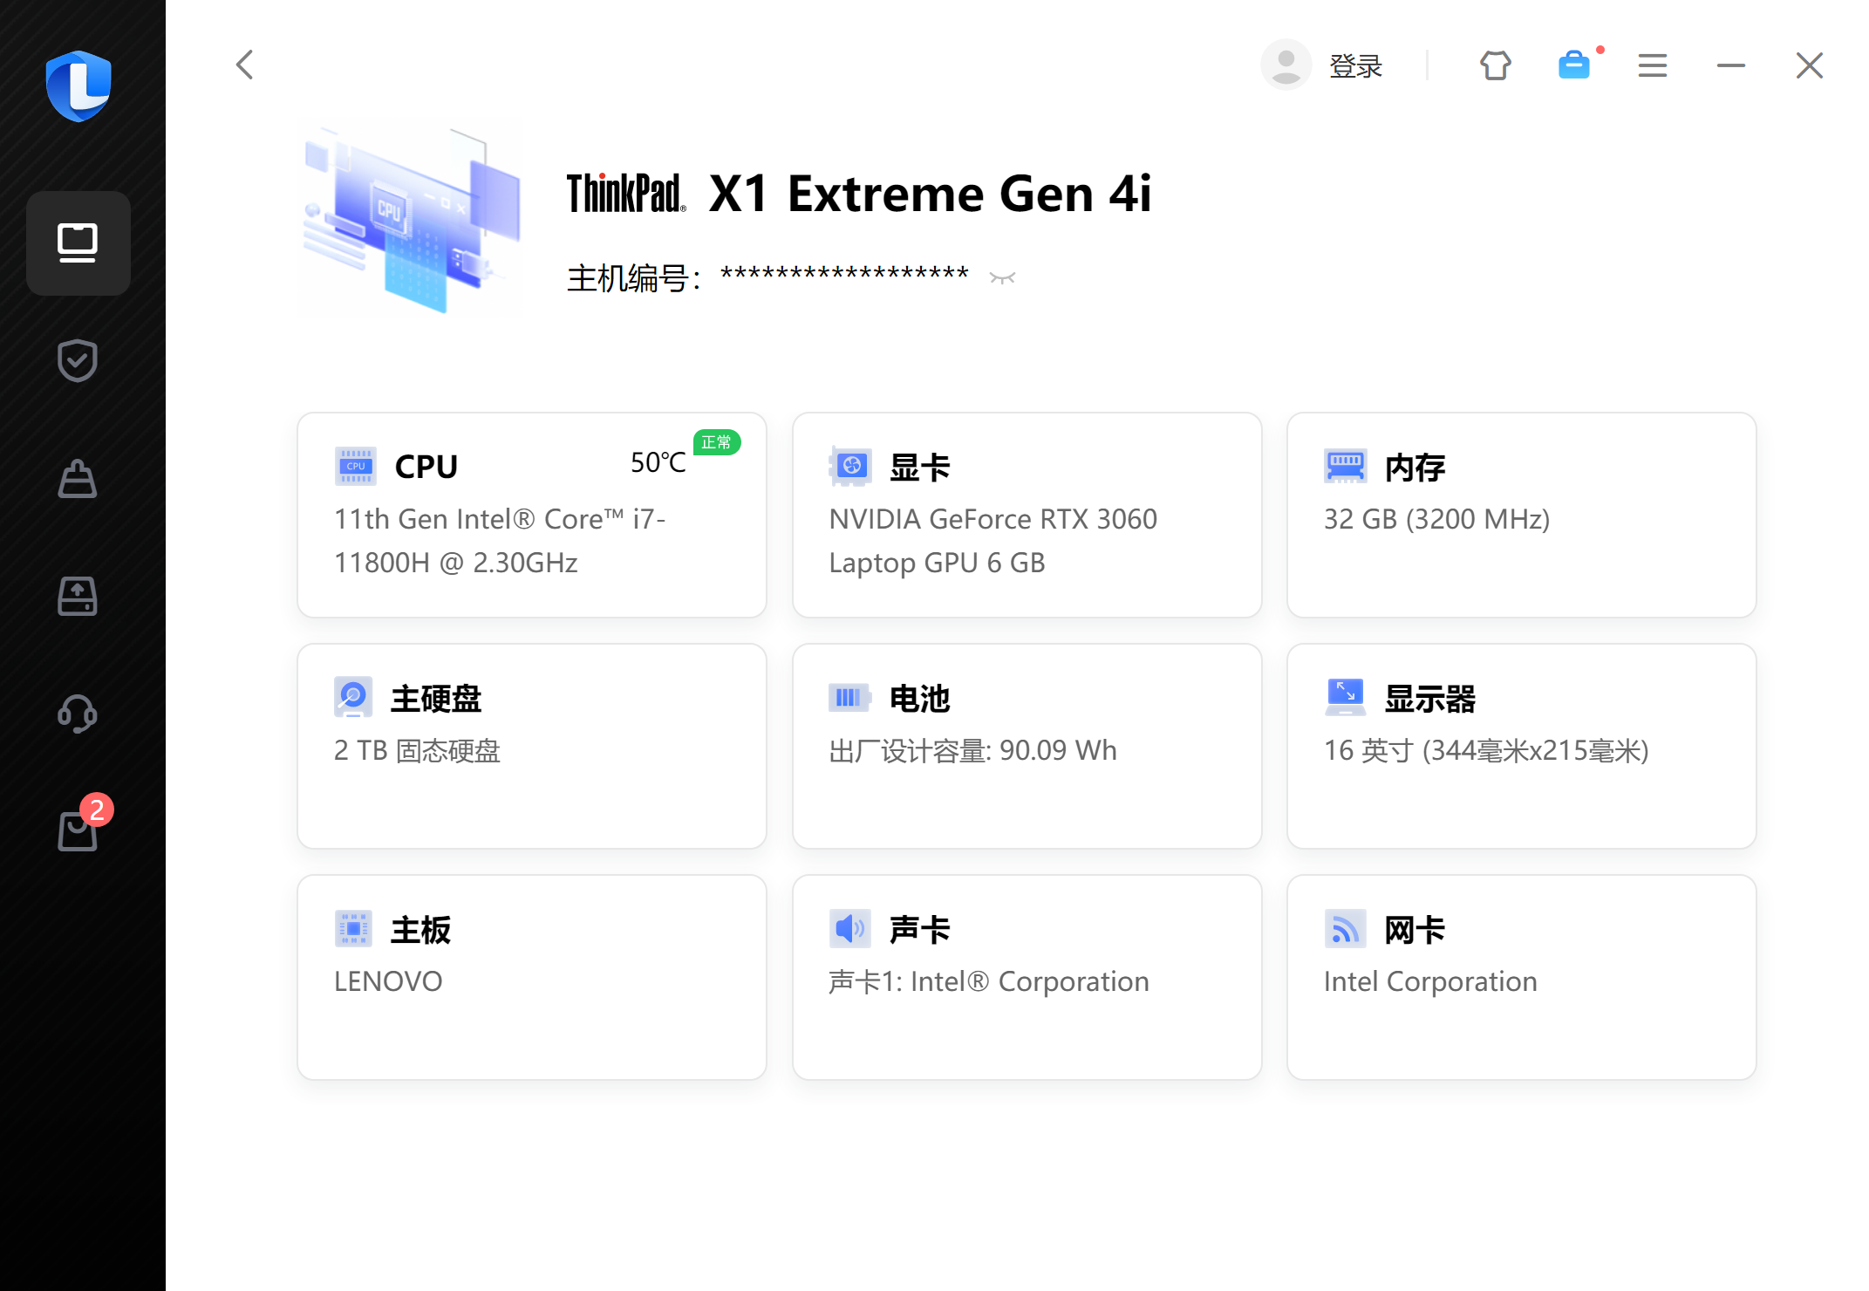Click the Lenovo PC Manager shield logo
The height and width of the screenshot is (1291, 1869).
click(x=78, y=86)
